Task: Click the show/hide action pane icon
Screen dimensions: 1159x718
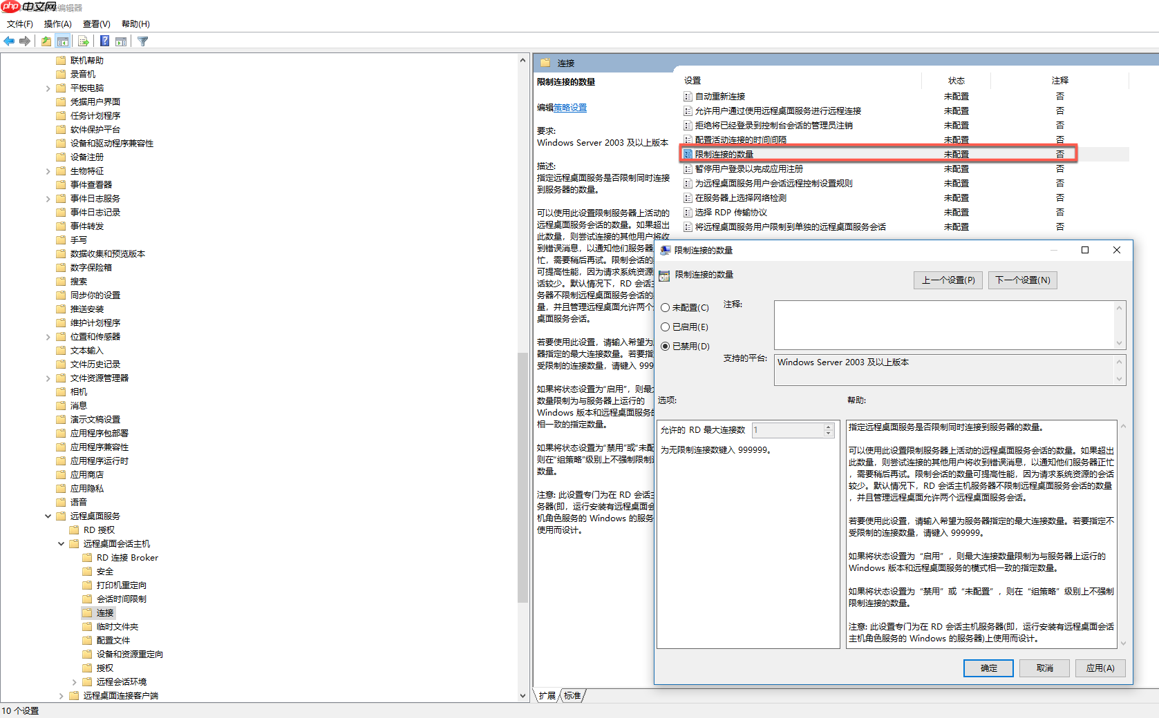Action: [x=121, y=41]
